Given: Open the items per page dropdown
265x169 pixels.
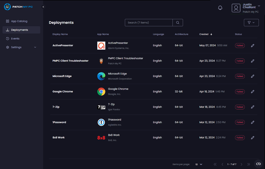Looking at the screenshot, I should (x=199, y=164).
